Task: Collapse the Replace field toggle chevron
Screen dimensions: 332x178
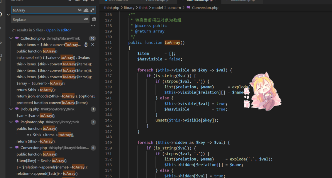Action: (8, 15)
